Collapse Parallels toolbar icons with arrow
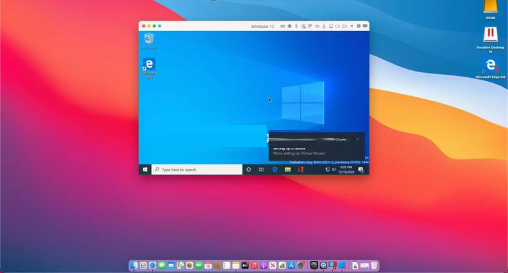 coord(352,26)
